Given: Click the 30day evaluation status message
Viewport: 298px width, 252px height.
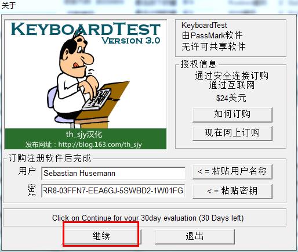Looking at the screenshot, I should pyautogui.click(x=148, y=218).
